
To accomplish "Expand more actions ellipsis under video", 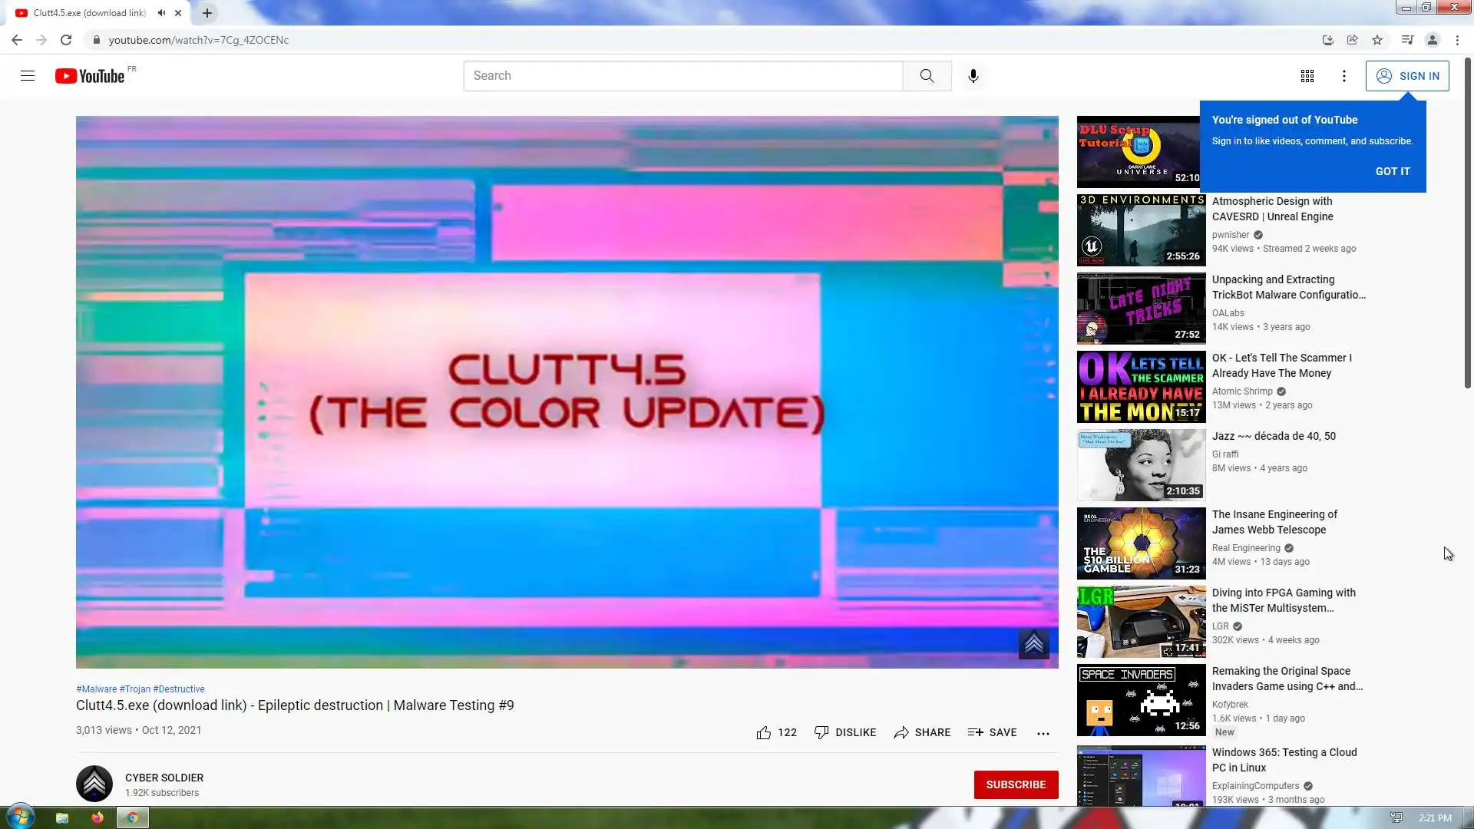I will [1043, 734].
